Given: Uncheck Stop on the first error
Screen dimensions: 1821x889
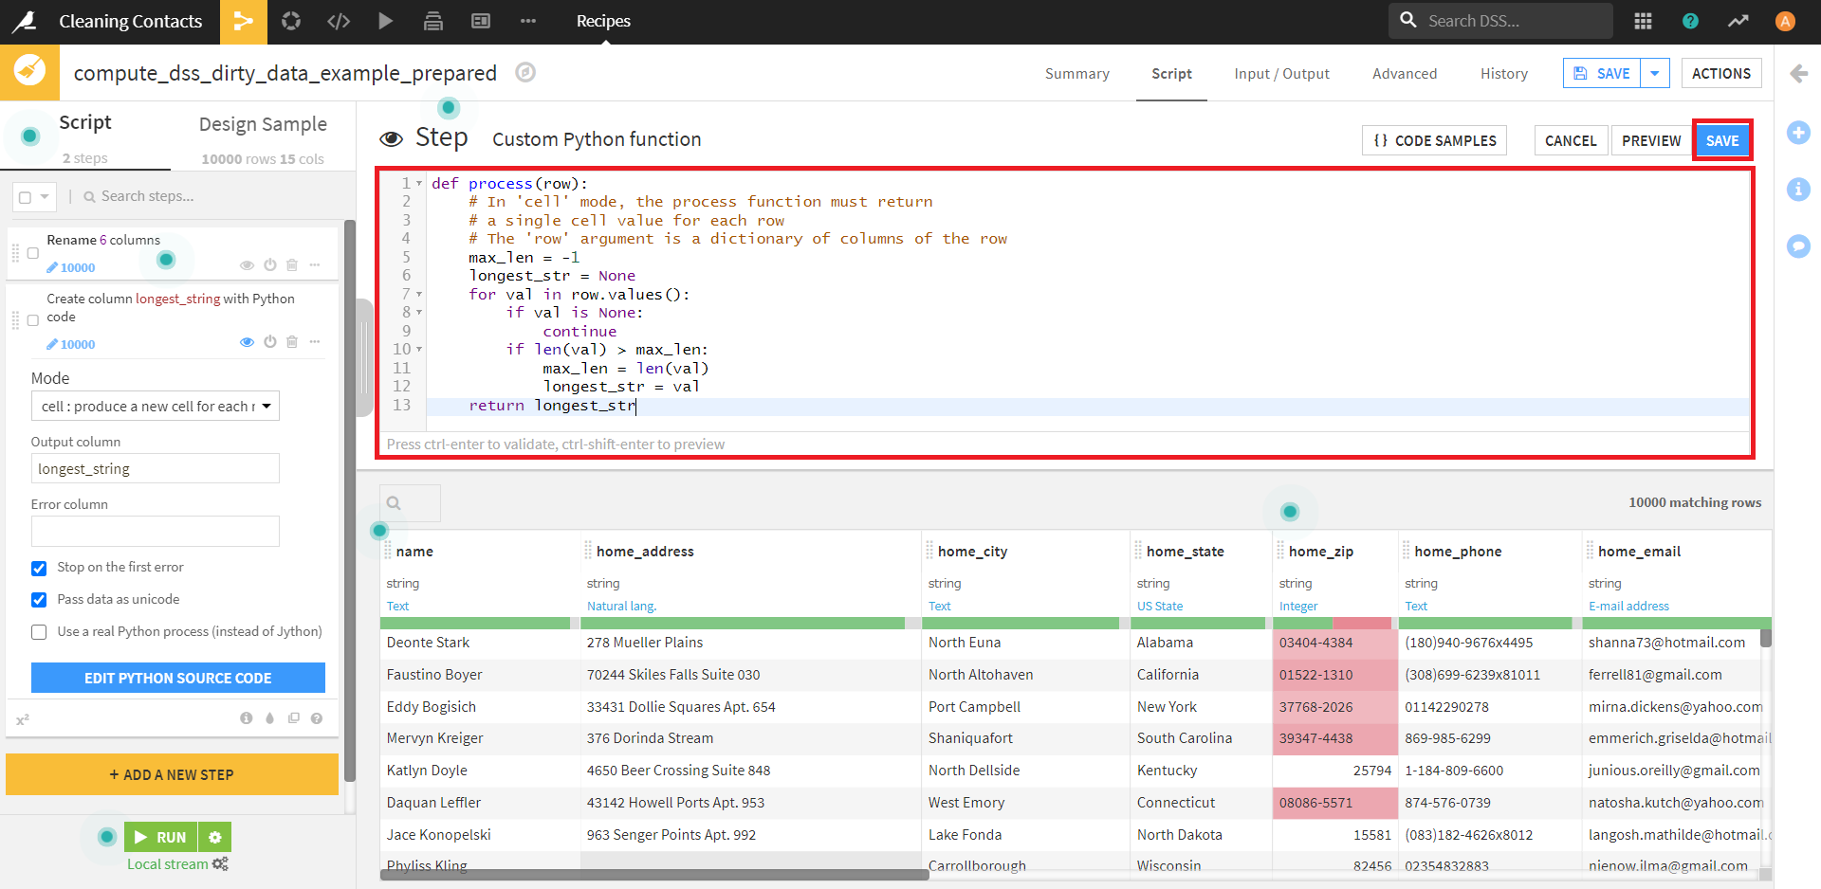Looking at the screenshot, I should pyautogui.click(x=39, y=569).
